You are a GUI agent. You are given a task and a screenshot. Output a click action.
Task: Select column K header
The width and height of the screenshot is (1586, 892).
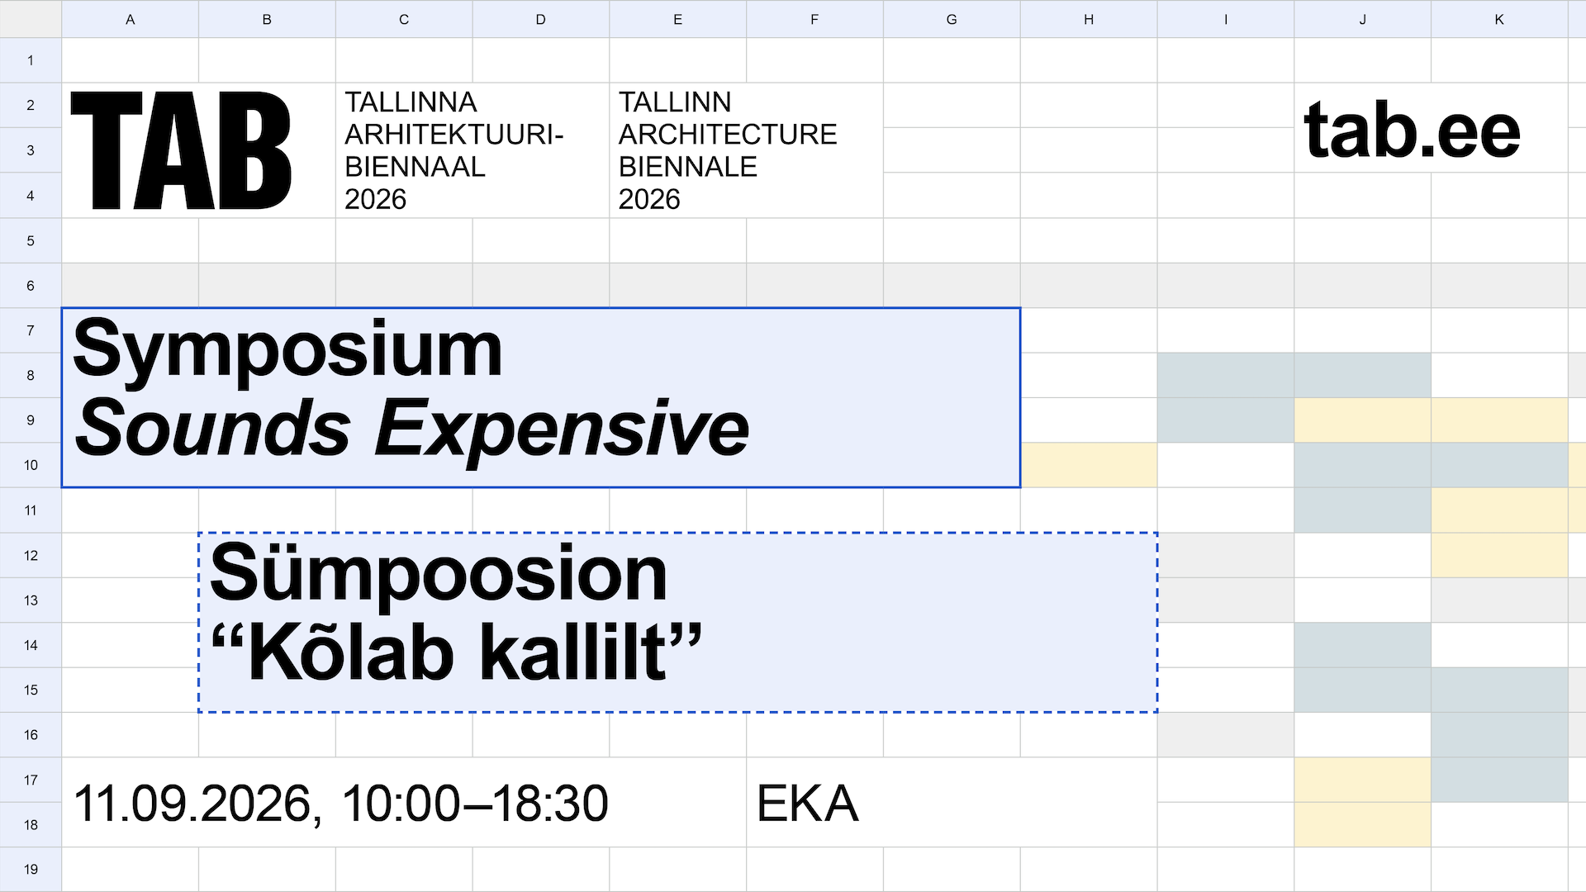click(1499, 19)
